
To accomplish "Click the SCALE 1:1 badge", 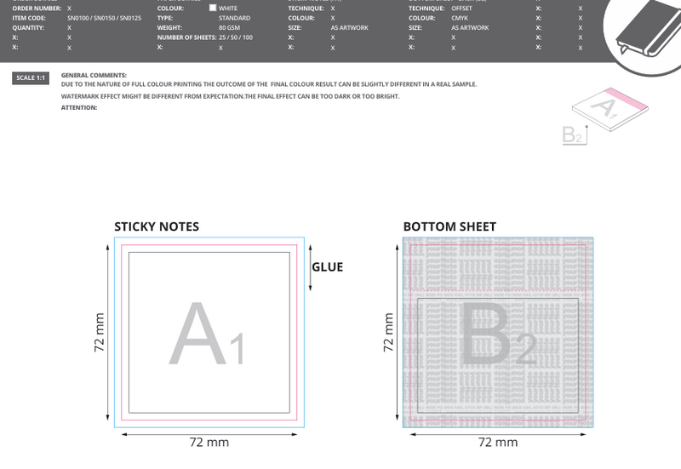I will 31,78.
